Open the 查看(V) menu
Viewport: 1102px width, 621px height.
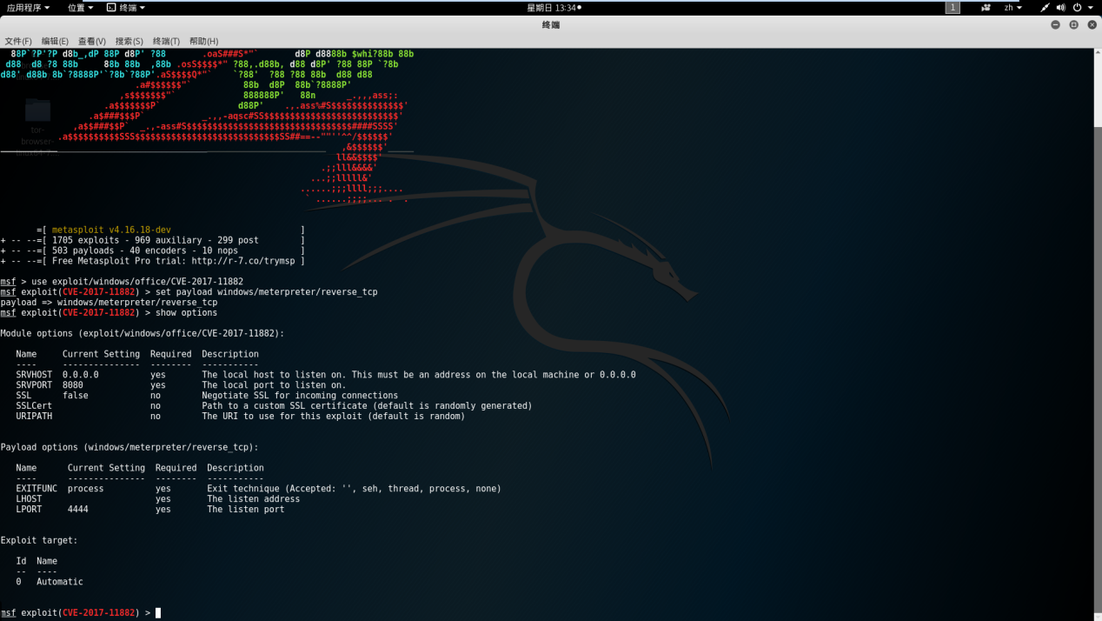point(92,41)
